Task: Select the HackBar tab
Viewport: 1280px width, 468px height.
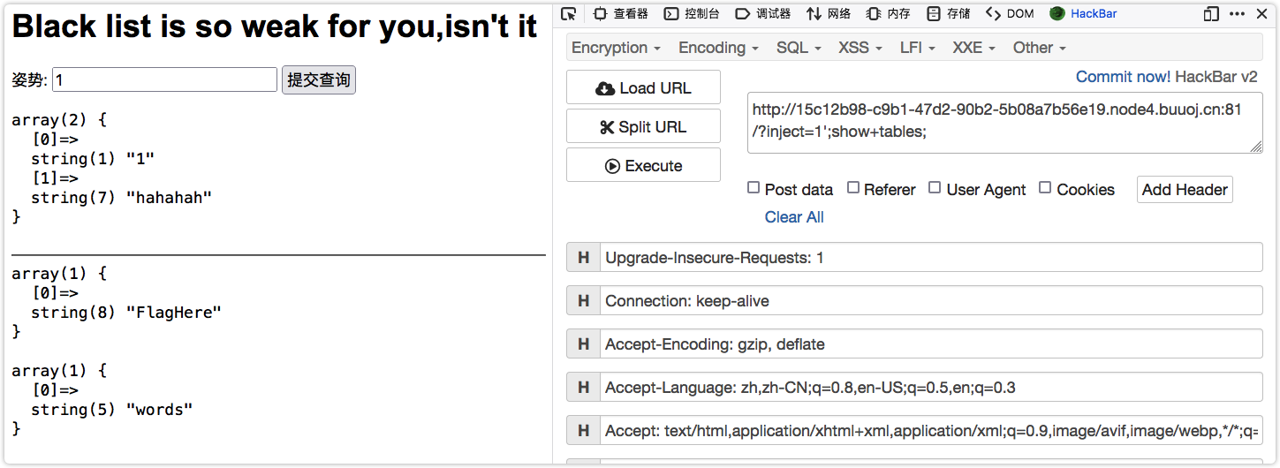Action: (1082, 13)
